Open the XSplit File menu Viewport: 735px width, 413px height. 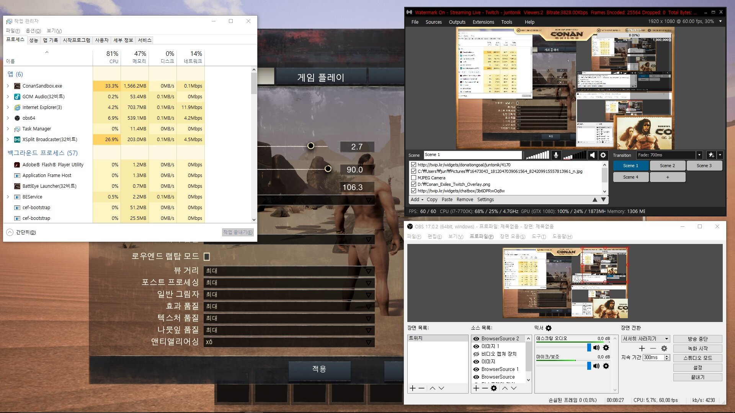pos(415,22)
